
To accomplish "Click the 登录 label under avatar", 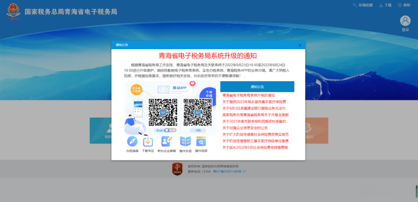I will click(405, 30).
